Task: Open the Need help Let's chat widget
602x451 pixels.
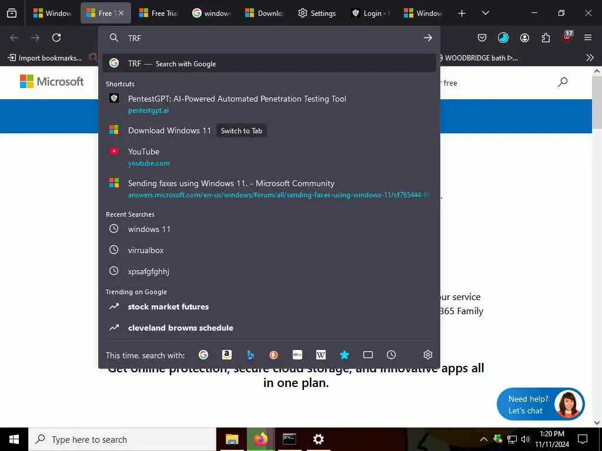Action: 541,404
